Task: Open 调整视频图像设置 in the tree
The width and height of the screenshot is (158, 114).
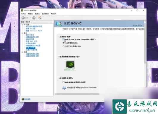Action: (x=32, y=56)
